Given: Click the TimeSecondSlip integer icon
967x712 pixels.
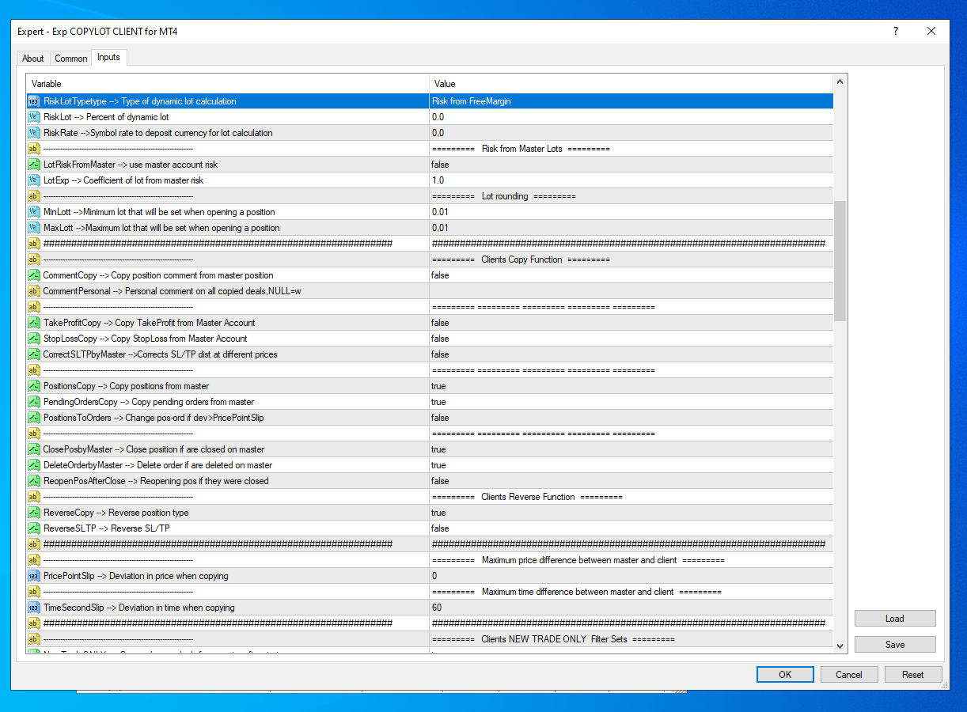Looking at the screenshot, I should (x=33, y=608).
